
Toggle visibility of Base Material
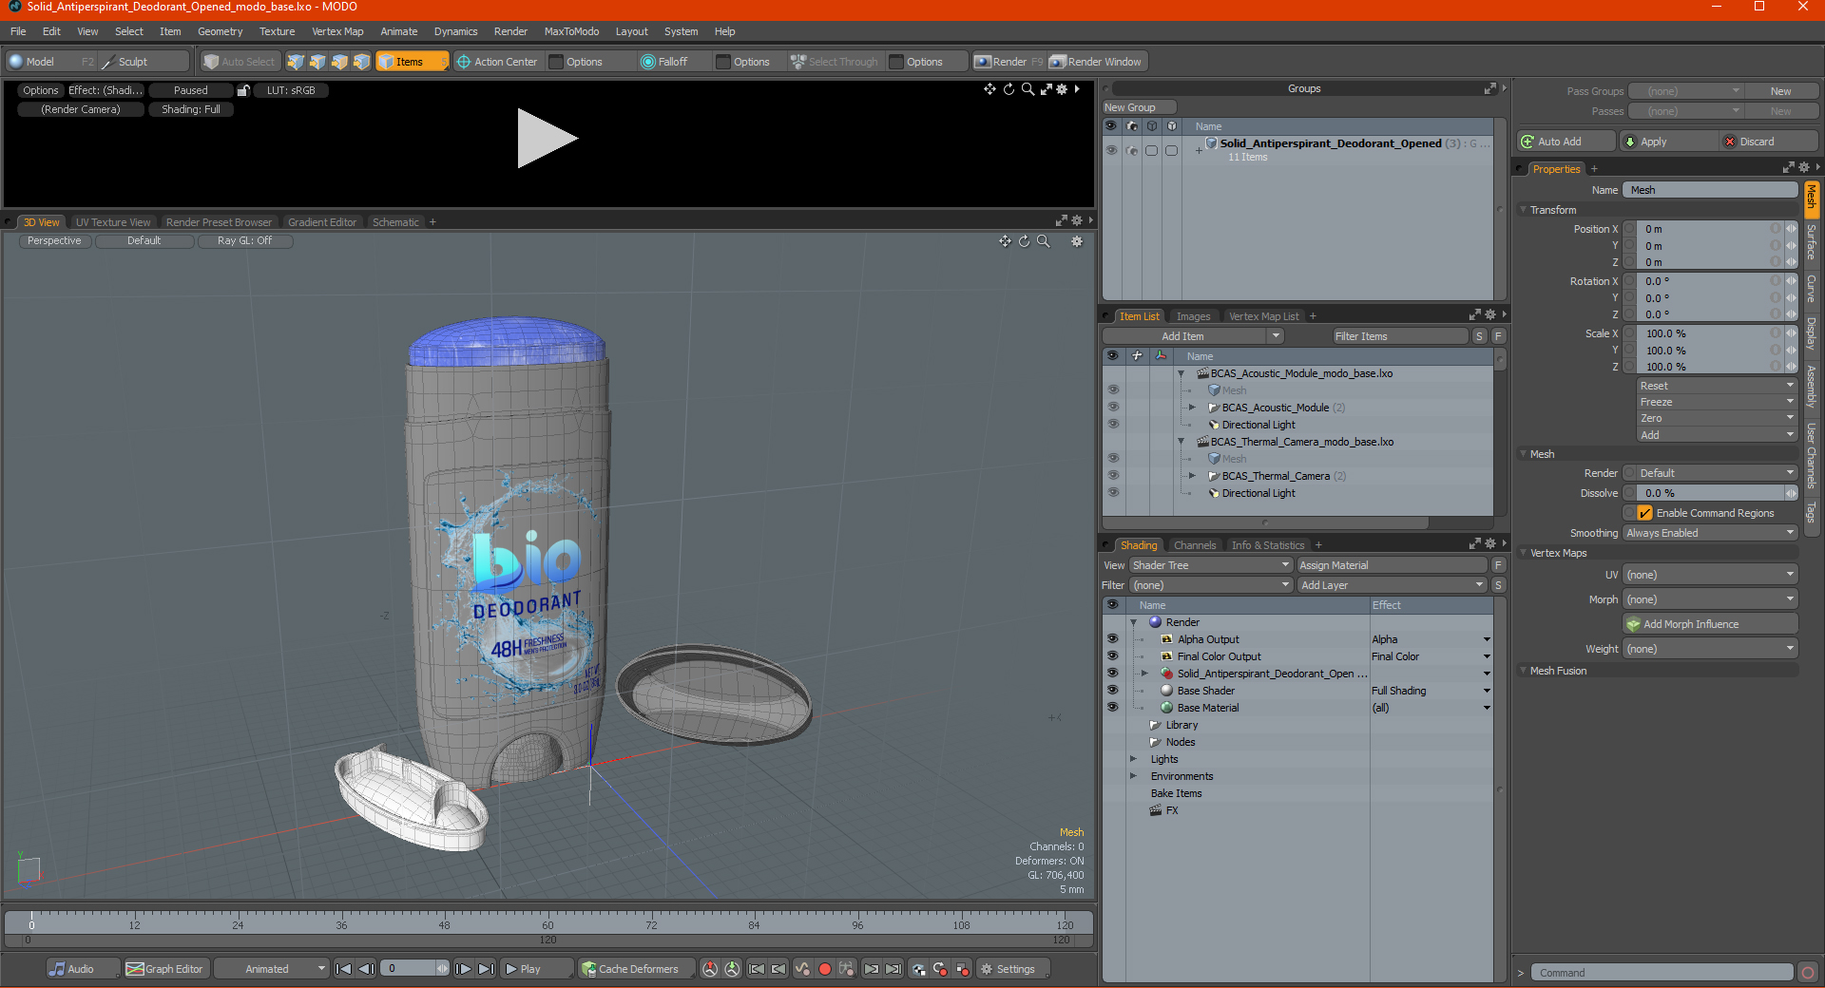[x=1112, y=708]
